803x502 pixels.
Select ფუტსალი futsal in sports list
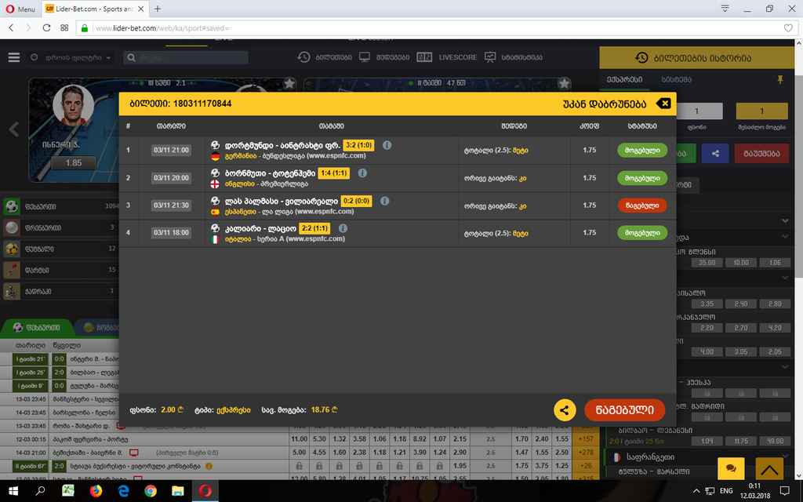(61, 249)
